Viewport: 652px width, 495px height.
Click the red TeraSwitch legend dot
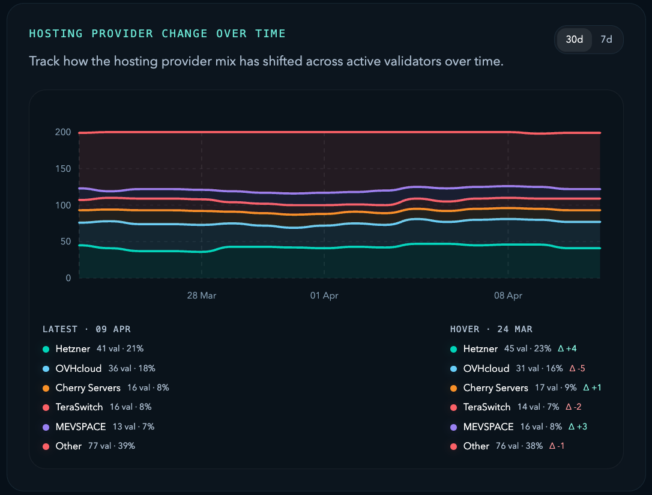click(45, 407)
